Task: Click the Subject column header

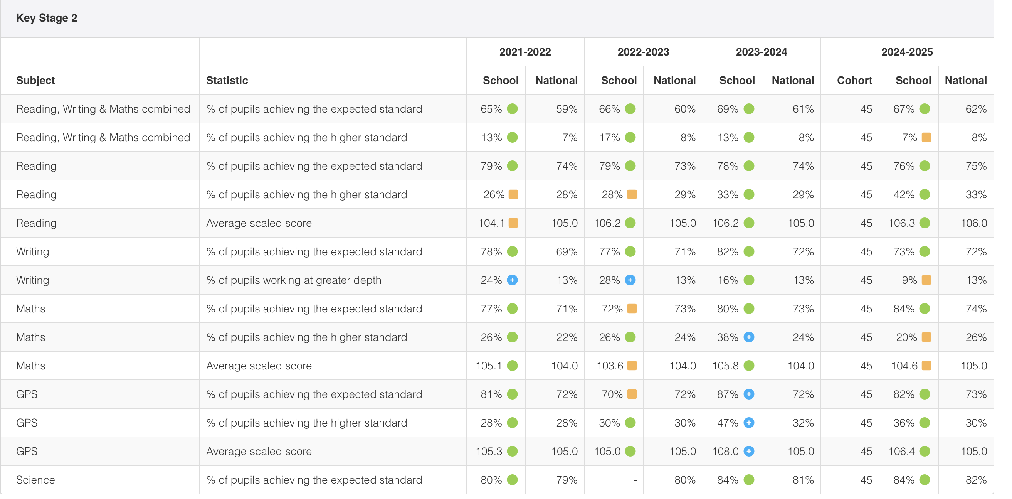Action: [35, 80]
